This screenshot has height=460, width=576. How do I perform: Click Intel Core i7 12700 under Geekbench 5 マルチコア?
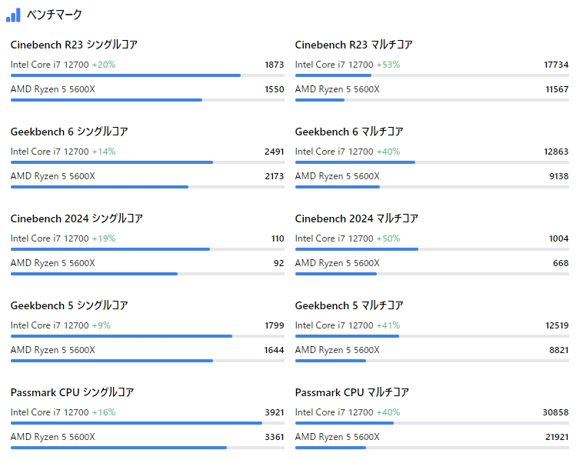pos(335,325)
